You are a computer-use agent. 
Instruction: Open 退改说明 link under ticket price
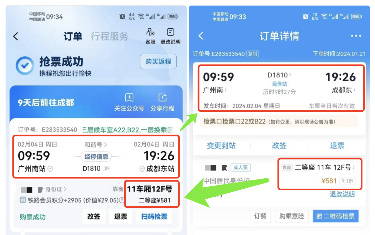pos(342,194)
